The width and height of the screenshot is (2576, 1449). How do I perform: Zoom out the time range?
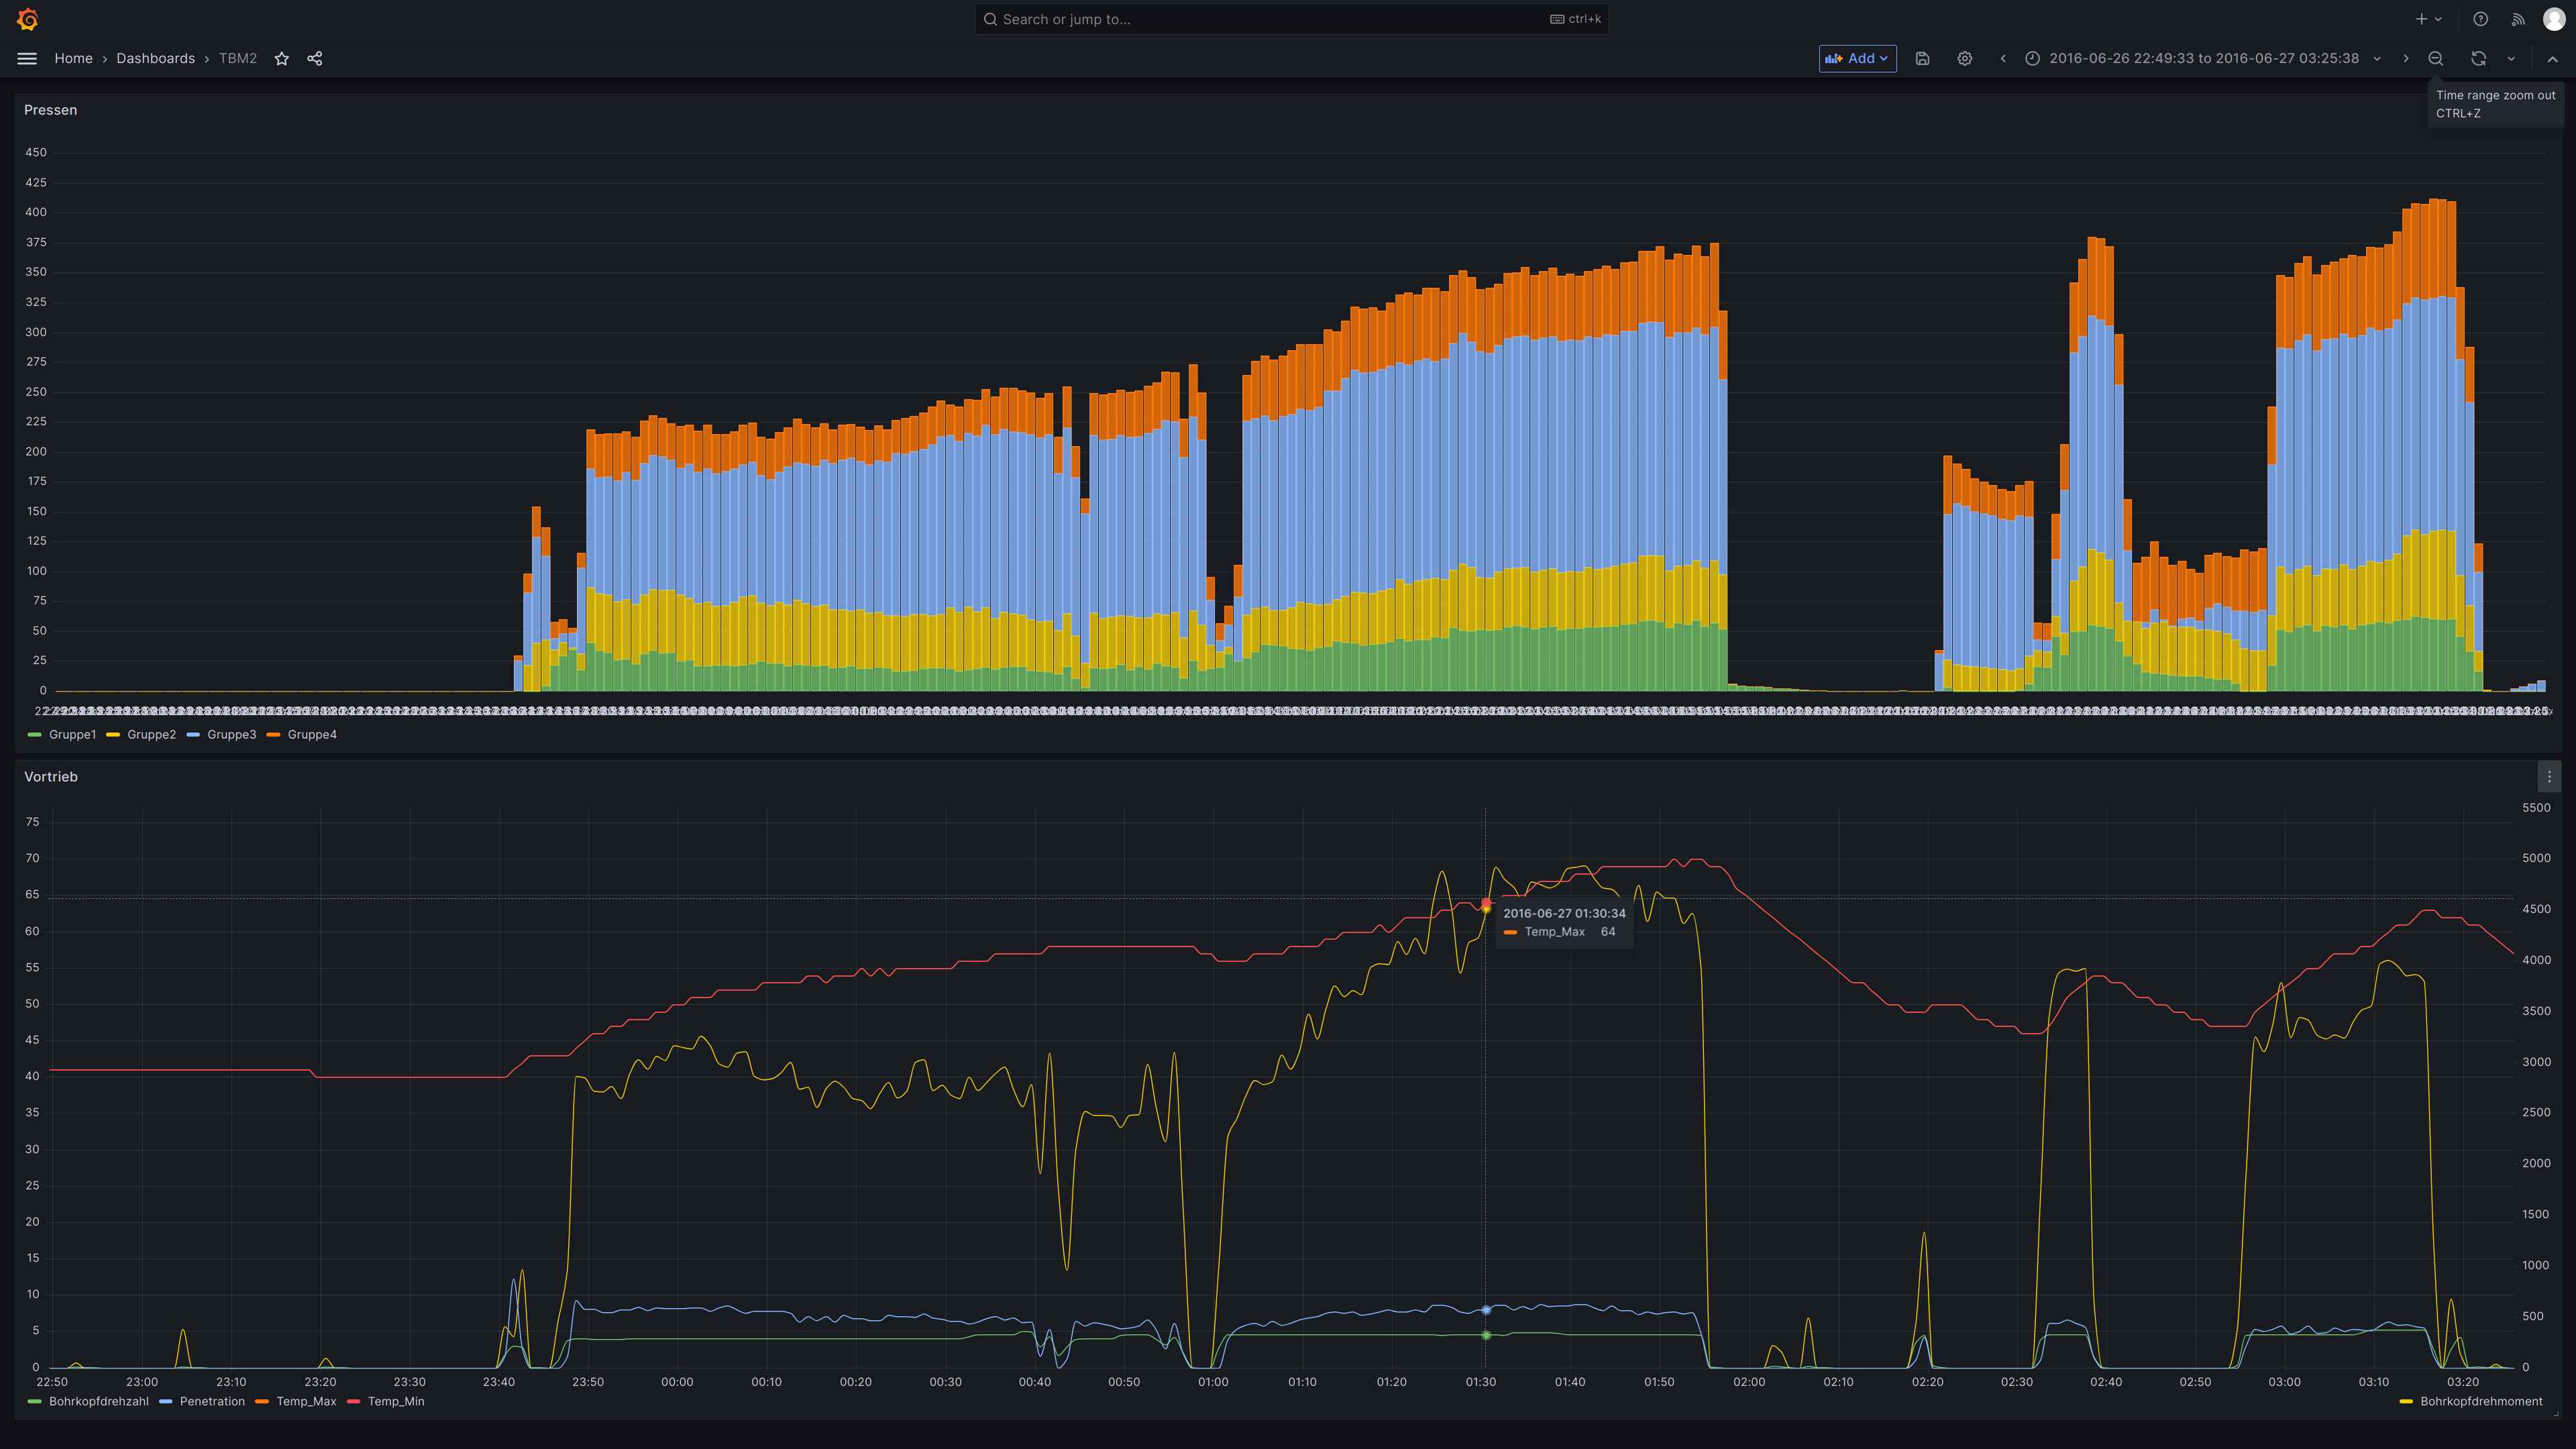coord(2436,59)
